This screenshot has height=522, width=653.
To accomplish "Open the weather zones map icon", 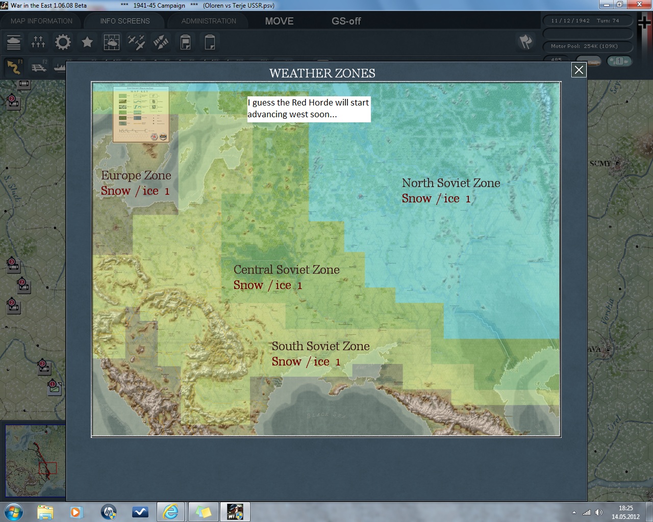I will point(112,42).
